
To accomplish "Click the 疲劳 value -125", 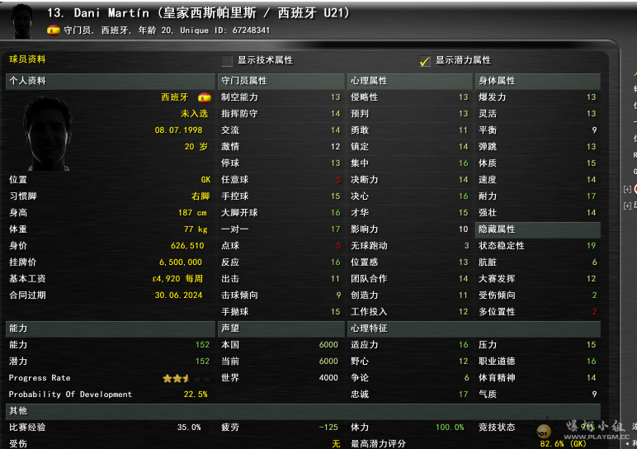I will click(x=328, y=428).
